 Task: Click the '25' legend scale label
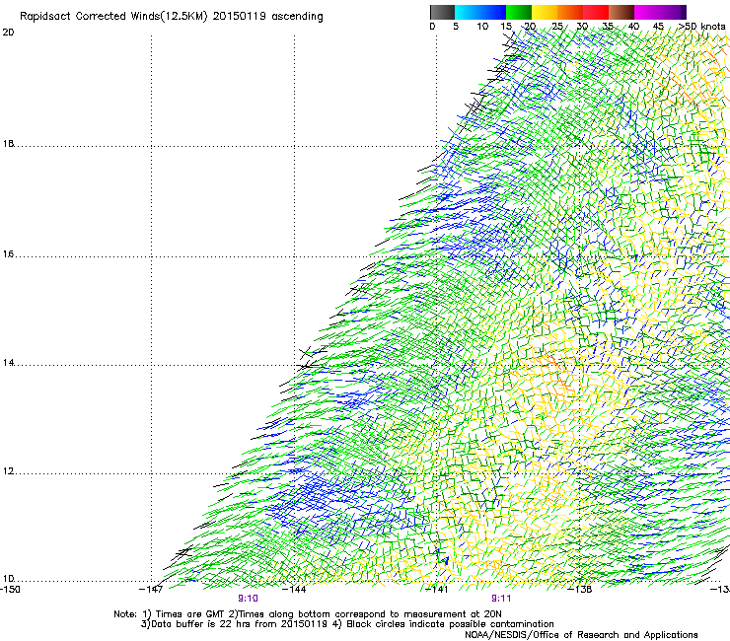[x=557, y=27]
